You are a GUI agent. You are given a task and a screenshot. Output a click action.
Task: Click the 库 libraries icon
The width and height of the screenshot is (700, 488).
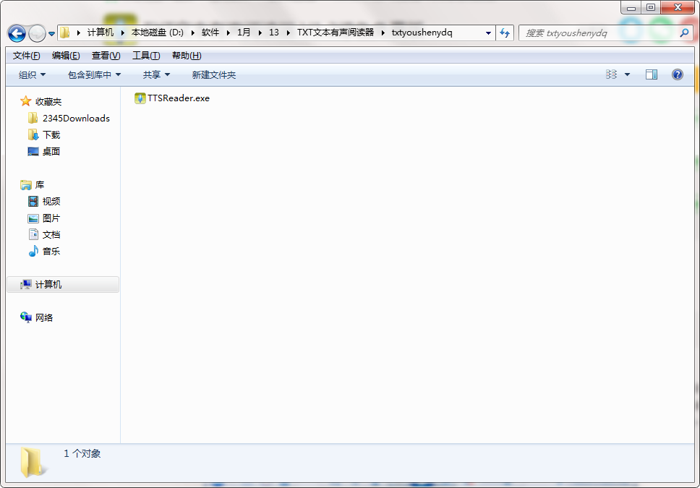26,184
